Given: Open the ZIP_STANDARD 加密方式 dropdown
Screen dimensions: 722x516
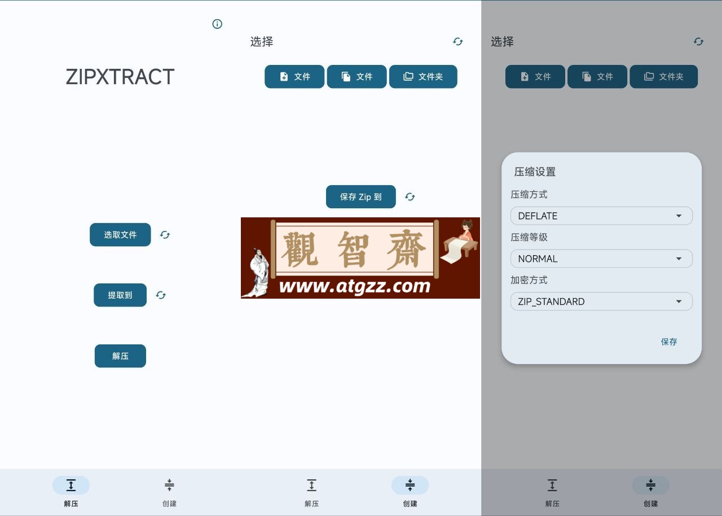Looking at the screenshot, I should (x=601, y=301).
